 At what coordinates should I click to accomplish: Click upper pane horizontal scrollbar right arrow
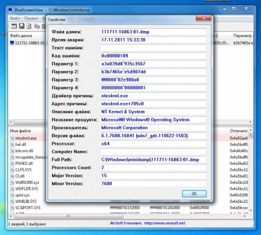coord(250,122)
